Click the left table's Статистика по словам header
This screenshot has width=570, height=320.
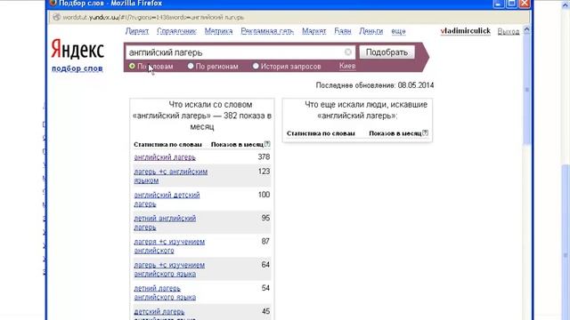[x=167, y=144]
